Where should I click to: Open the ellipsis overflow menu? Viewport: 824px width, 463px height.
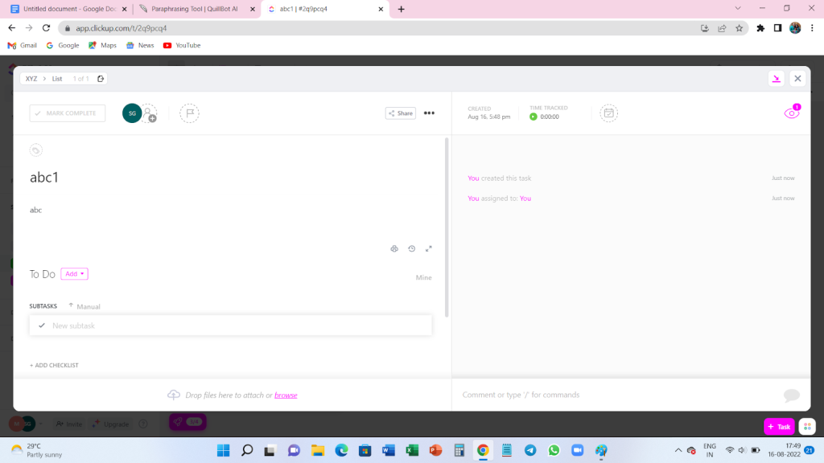pyautogui.click(x=429, y=113)
